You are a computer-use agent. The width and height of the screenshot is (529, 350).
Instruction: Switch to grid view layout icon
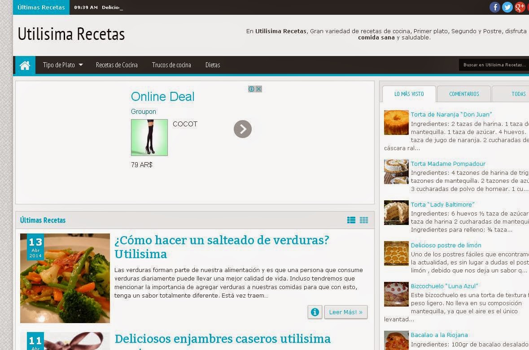tap(364, 220)
